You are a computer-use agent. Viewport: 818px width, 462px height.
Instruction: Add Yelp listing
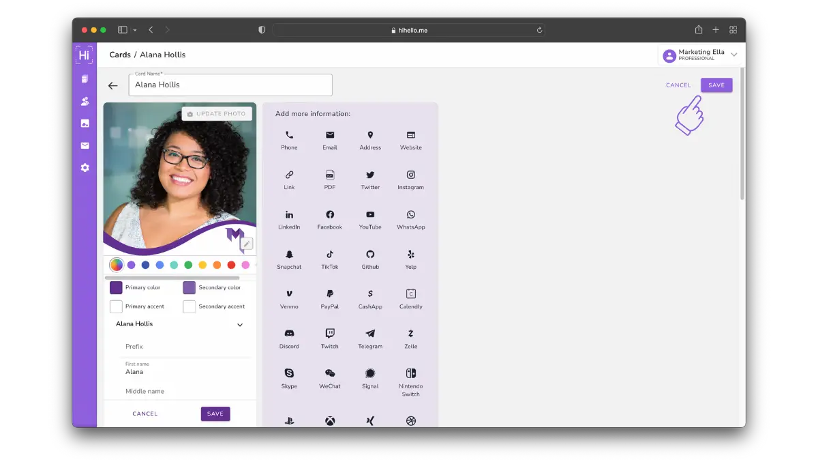(411, 260)
